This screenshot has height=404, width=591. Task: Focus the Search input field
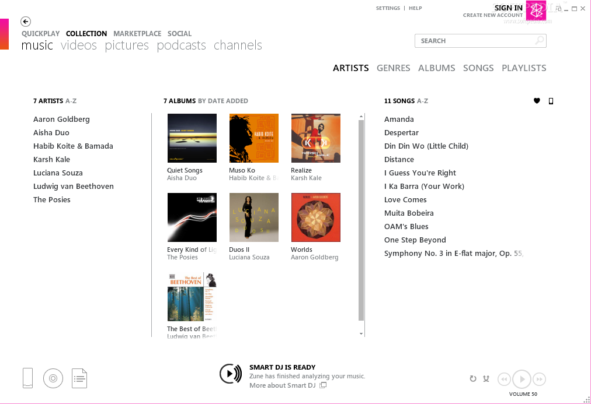click(x=481, y=41)
